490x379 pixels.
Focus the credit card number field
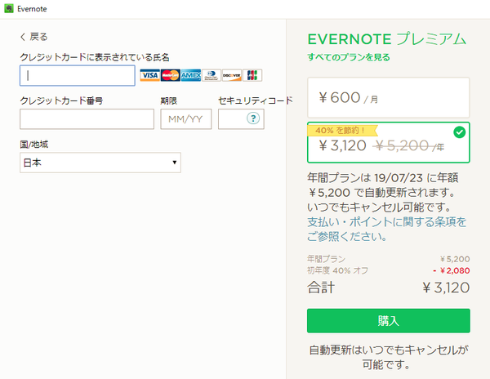pos(87,119)
